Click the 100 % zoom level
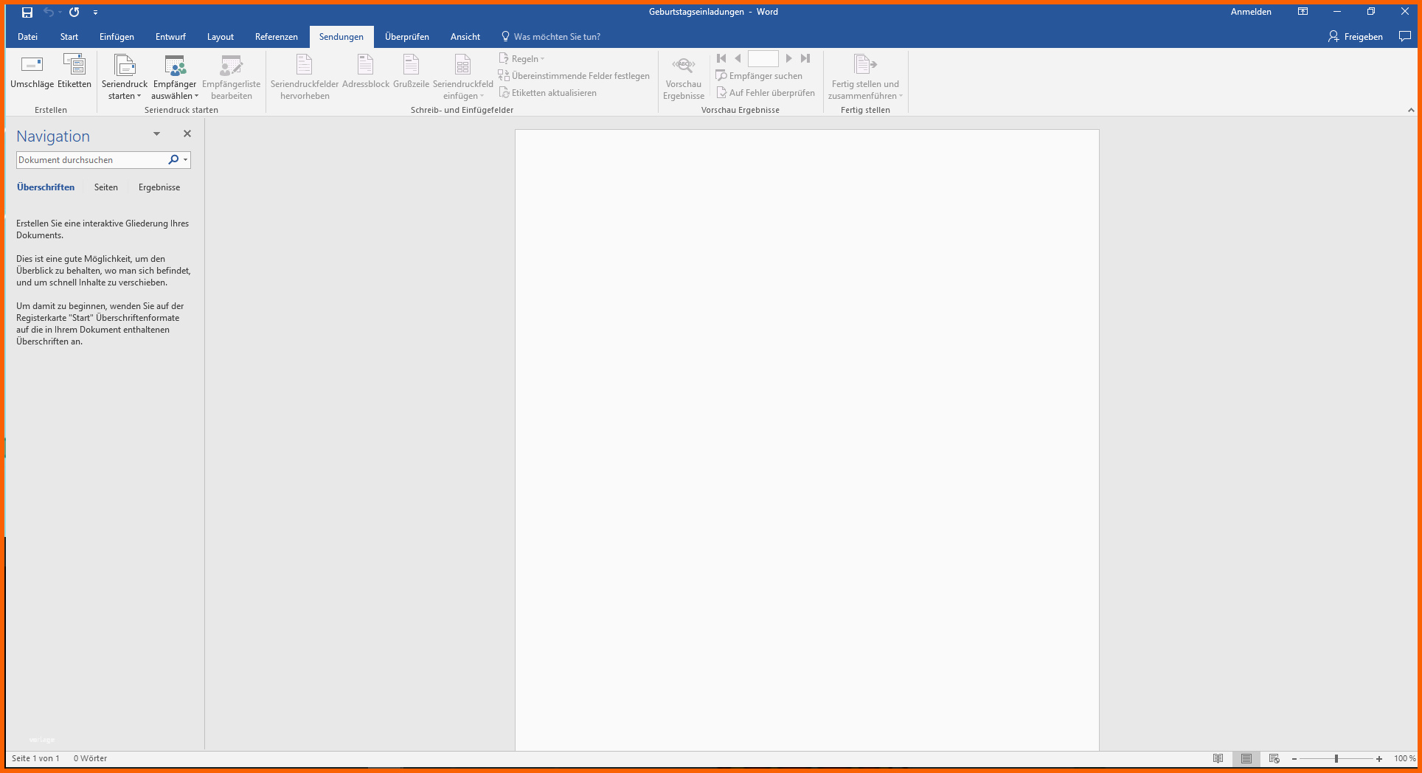This screenshot has width=1422, height=773. pos(1404,758)
